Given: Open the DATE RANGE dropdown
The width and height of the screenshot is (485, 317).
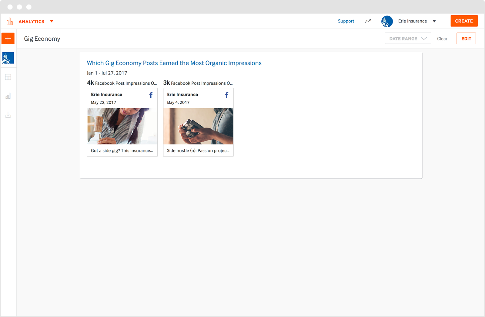Looking at the screenshot, I should 408,39.
